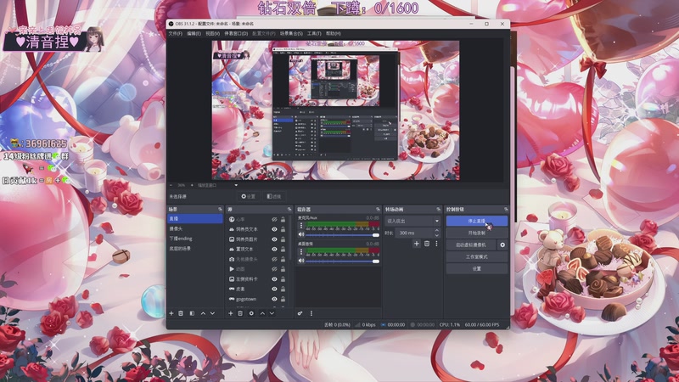
Task: Open source filters button above Sources panel
Action: click(274, 197)
